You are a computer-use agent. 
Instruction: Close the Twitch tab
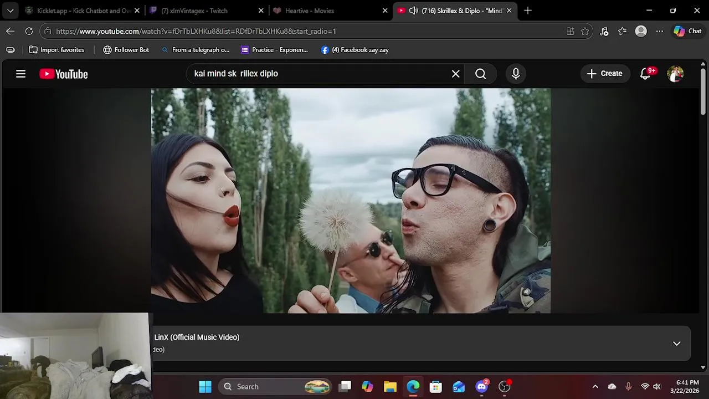pyautogui.click(x=261, y=11)
